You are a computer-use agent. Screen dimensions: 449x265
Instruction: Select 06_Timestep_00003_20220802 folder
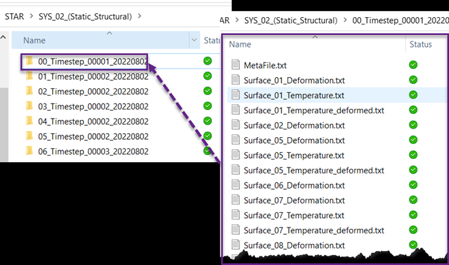[x=93, y=152]
